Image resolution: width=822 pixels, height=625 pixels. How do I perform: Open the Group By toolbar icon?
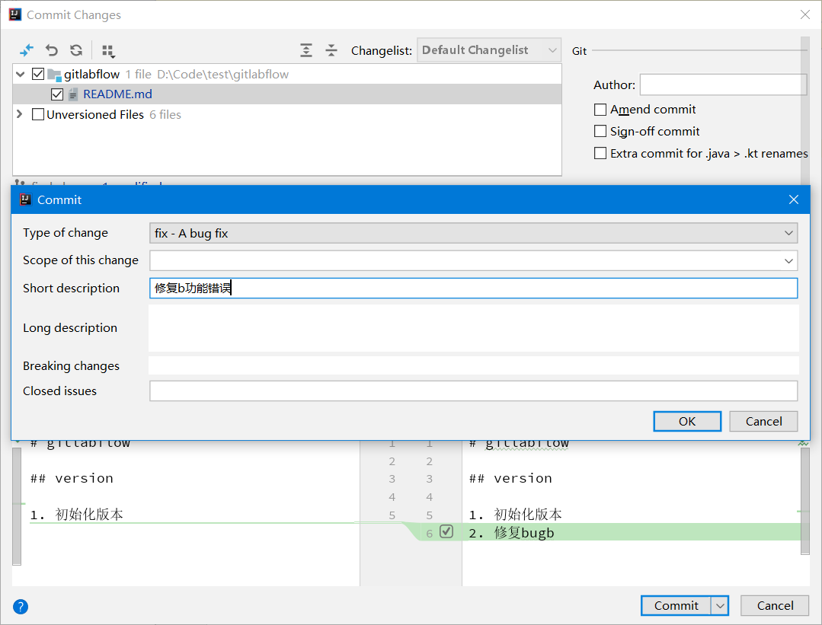(x=108, y=50)
